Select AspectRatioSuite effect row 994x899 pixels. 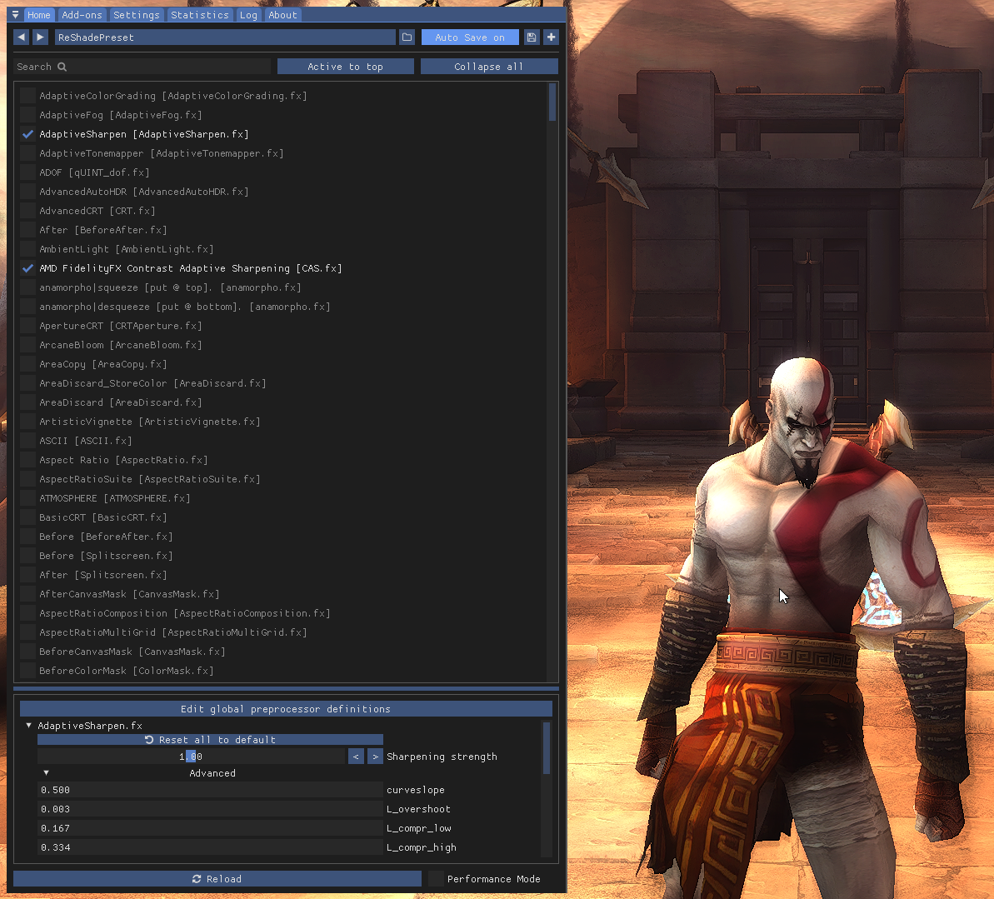pyautogui.click(x=150, y=479)
